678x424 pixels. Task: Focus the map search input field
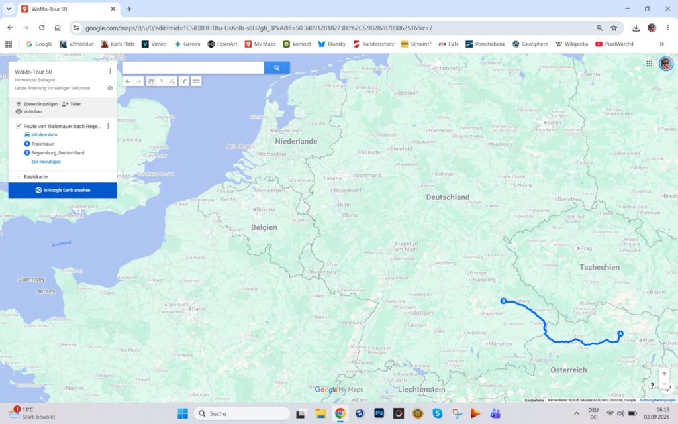pyautogui.click(x=193, y=68)
